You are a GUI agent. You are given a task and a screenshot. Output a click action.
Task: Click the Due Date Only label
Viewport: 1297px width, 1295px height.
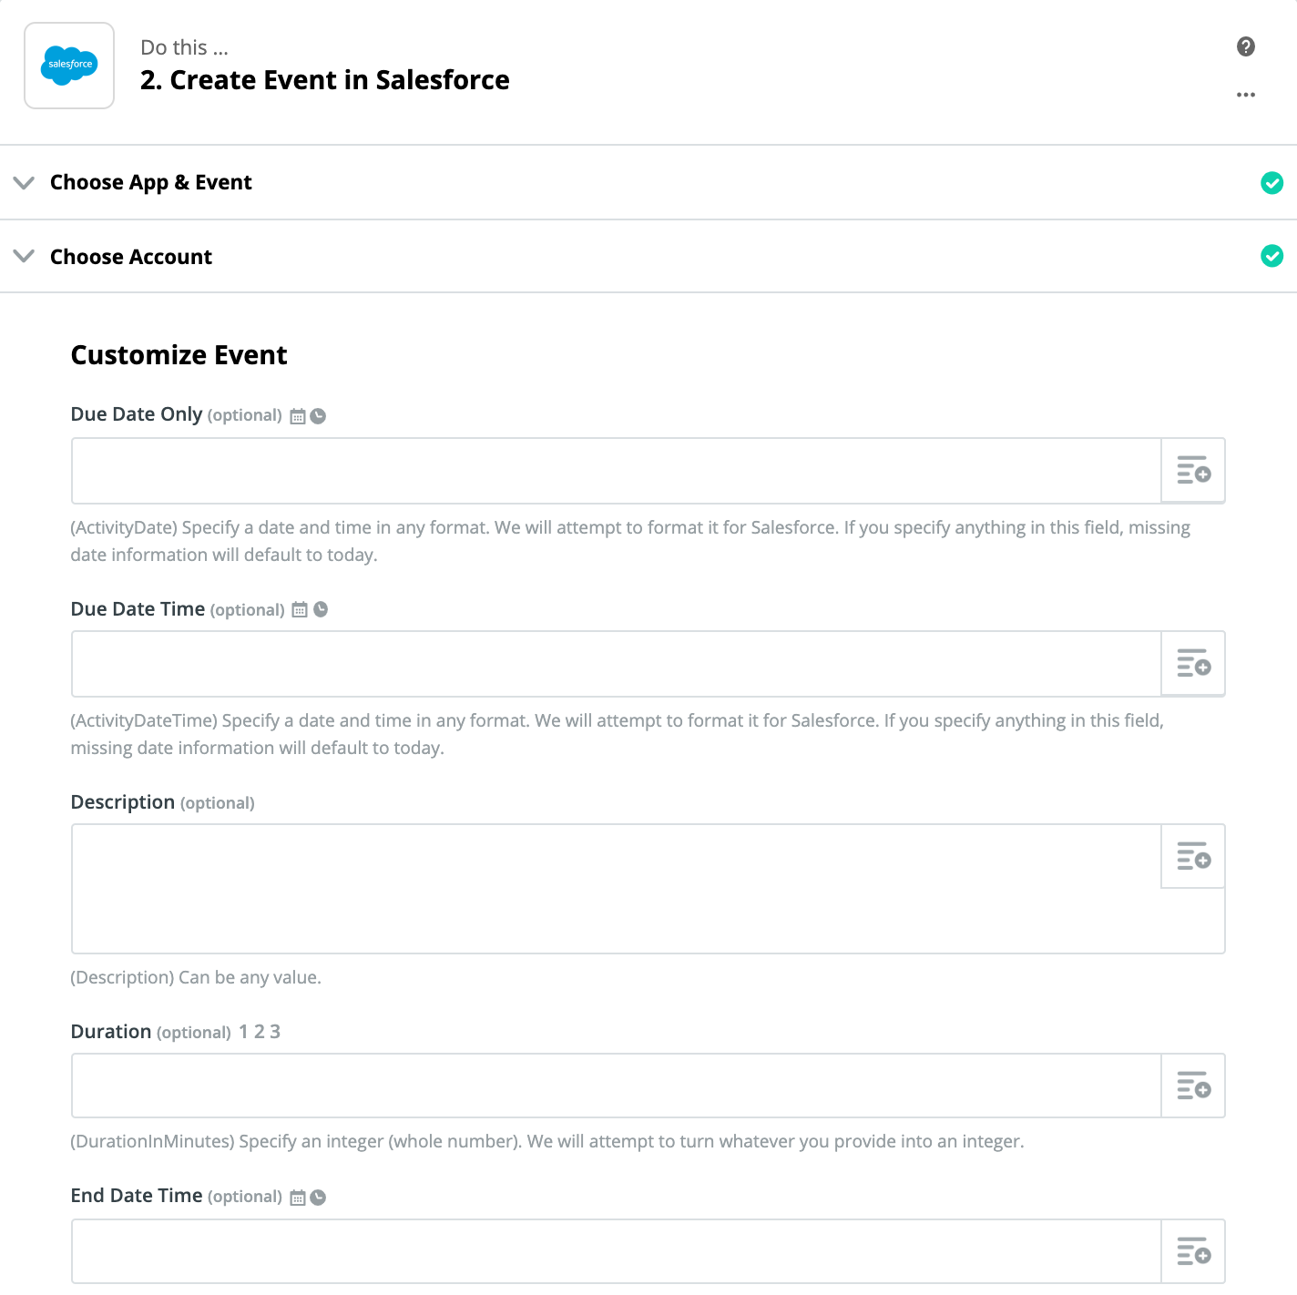[x=137, y=414]
